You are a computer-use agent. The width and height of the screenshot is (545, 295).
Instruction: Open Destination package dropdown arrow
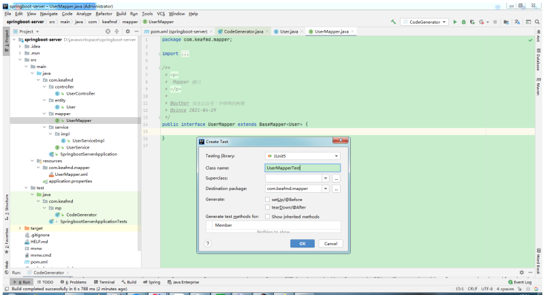tap(326, 189)
